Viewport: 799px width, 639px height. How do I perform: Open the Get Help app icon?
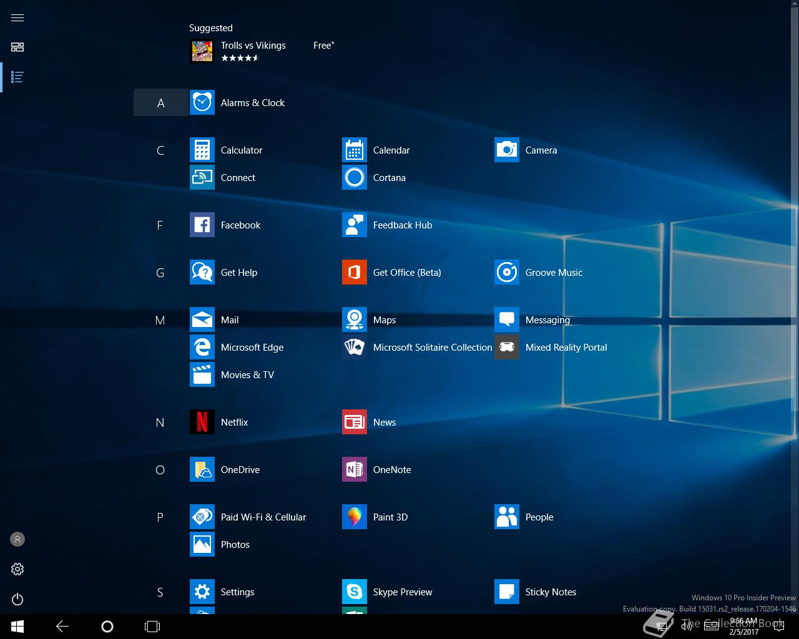point(202,272)
